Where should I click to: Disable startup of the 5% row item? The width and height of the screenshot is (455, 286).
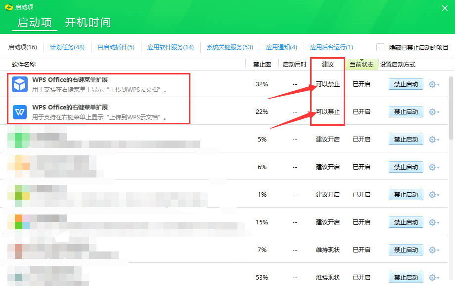(x=406, y=140)
